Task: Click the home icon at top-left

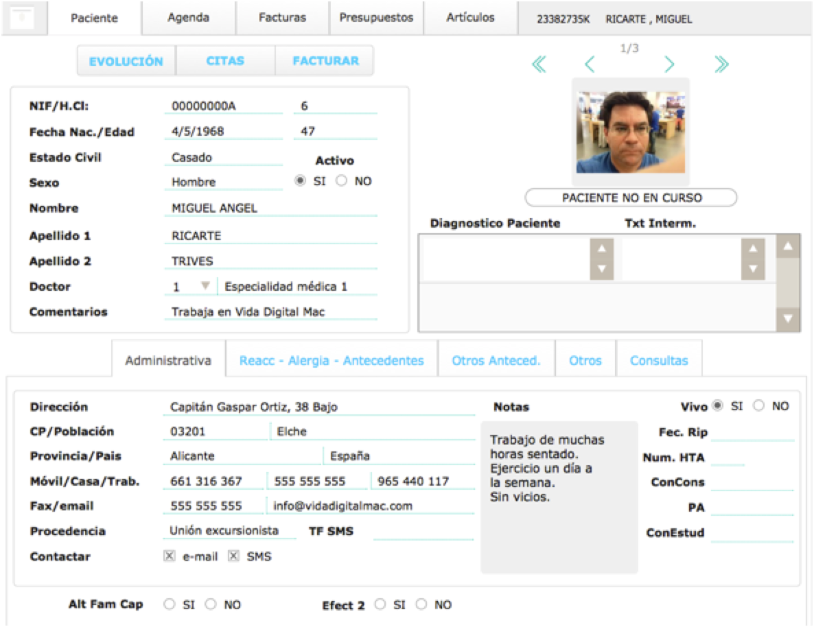Action: coord(24,18)
